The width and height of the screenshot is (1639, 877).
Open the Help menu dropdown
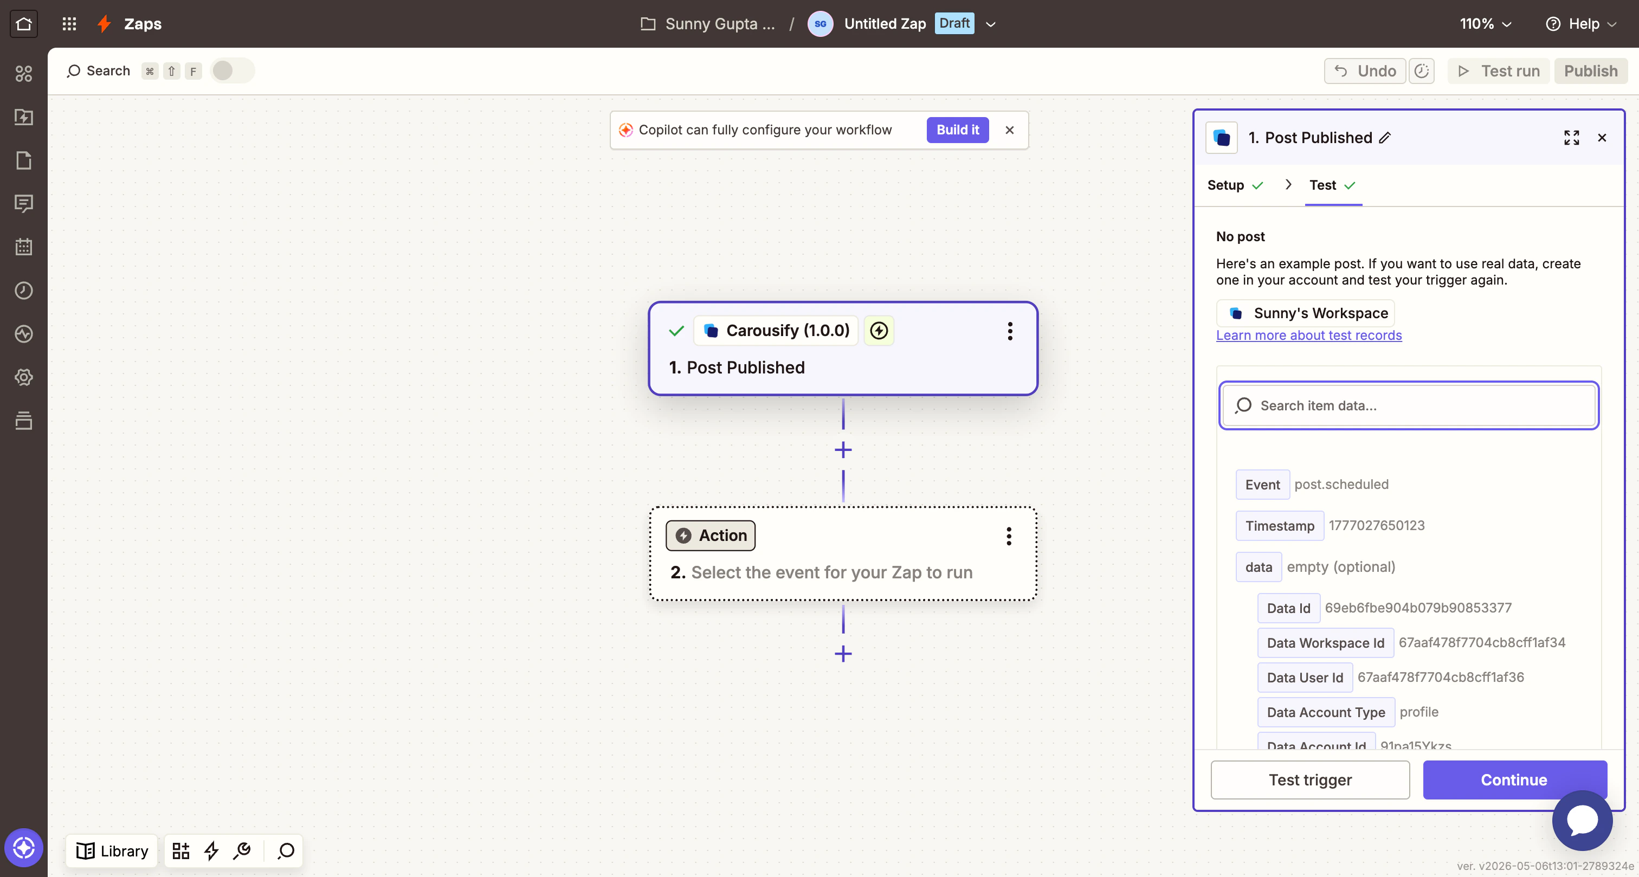click(1581, 23)
